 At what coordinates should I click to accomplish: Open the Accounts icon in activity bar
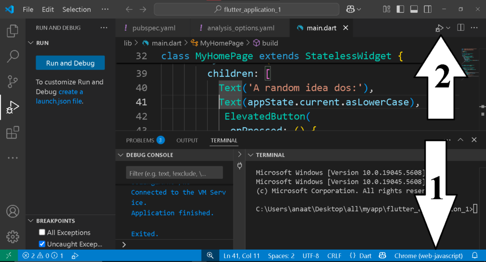pos(13,211)
